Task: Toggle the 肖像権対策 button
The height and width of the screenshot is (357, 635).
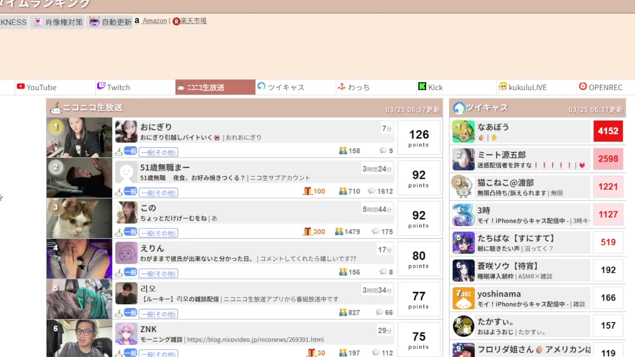Action: (58, 22)
